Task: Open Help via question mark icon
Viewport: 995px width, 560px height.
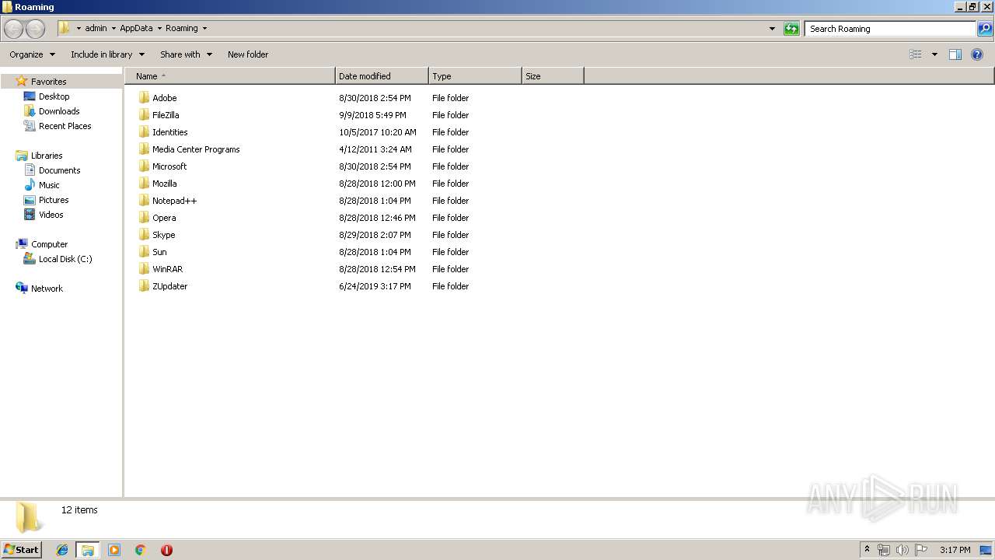Action: [x=978, y=54]
